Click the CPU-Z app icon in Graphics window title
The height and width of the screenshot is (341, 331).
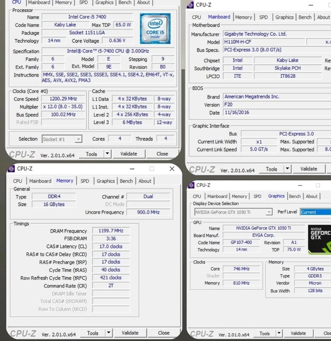click(191, 185)
